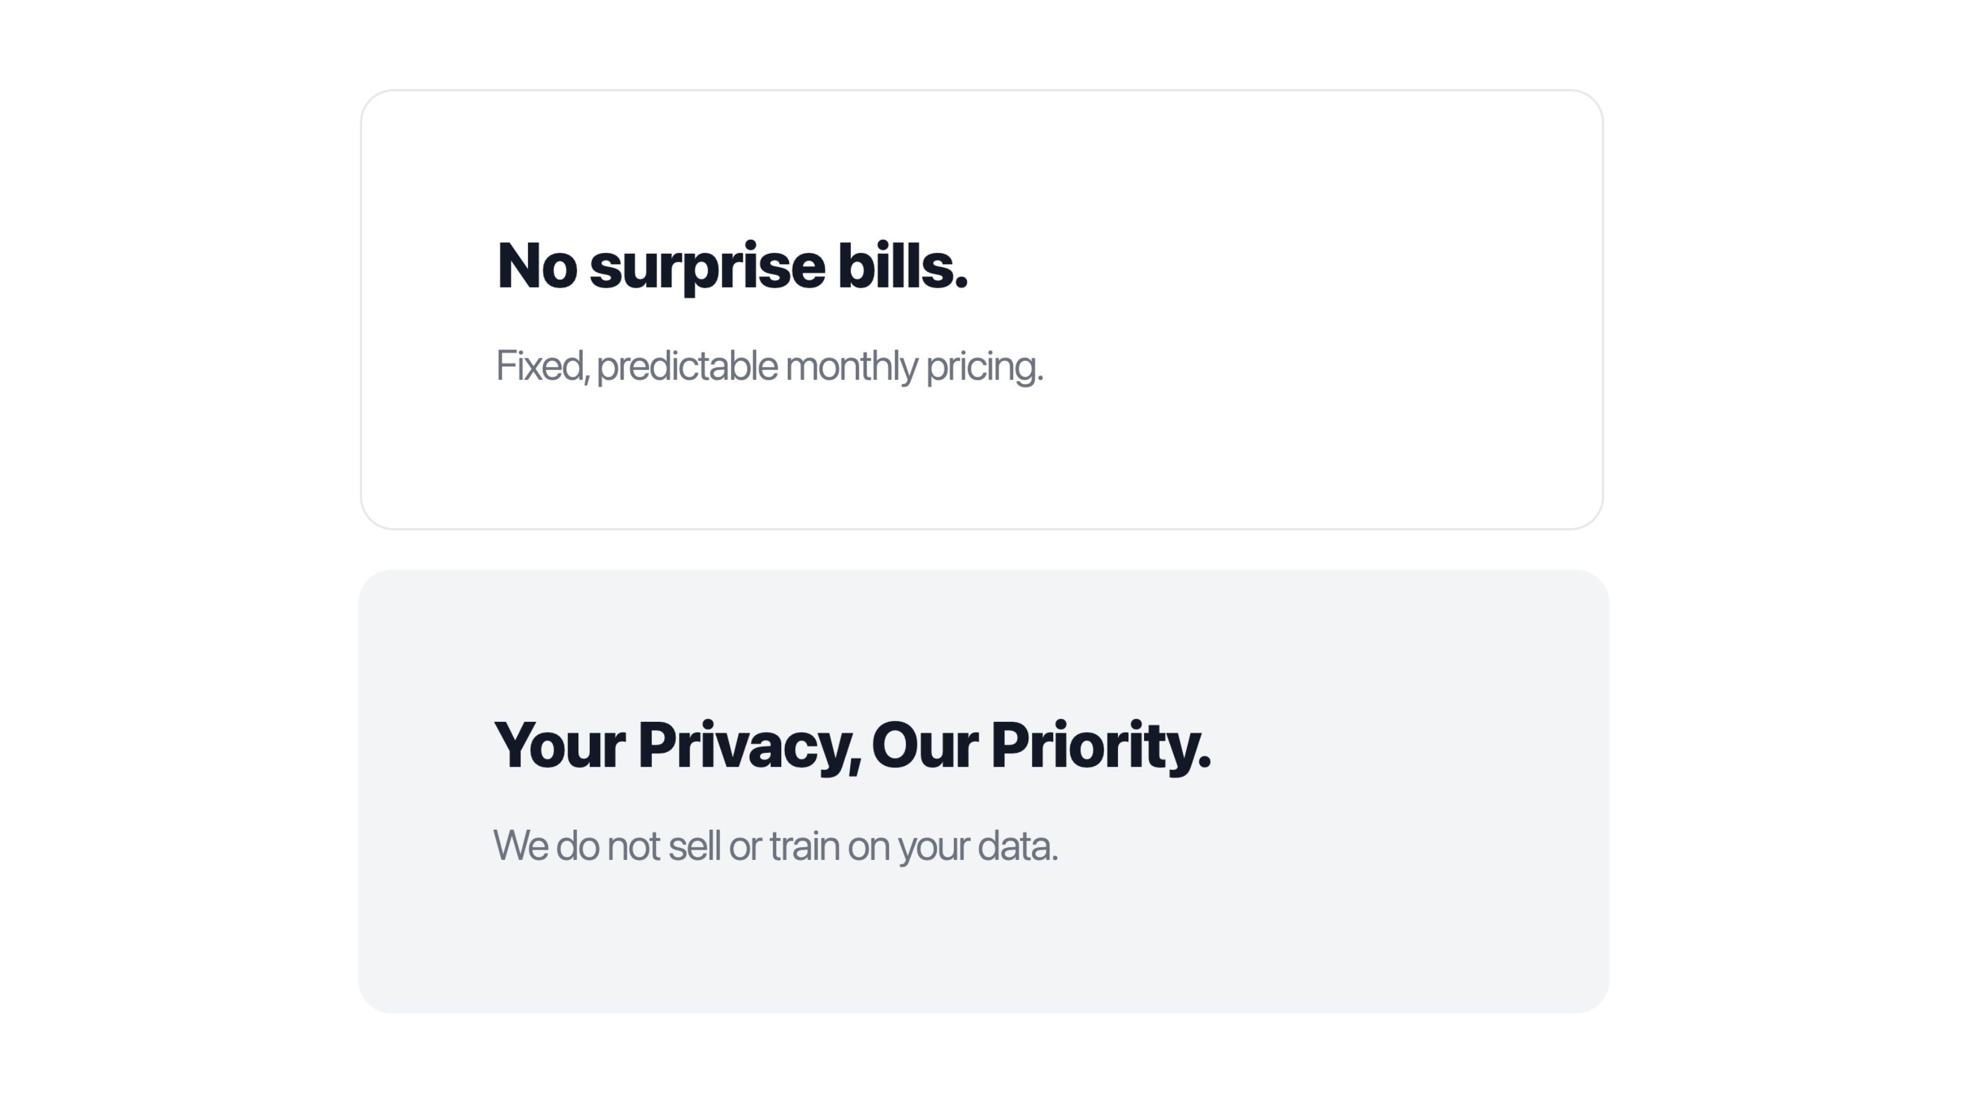Click the "Your Privacy, Our Priority." heading

[x=852, y=745]
